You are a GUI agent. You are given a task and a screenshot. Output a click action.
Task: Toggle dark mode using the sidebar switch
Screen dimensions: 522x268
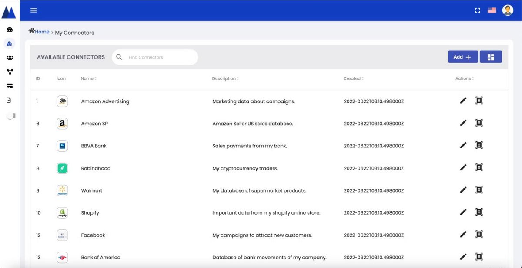pos(10,115)
